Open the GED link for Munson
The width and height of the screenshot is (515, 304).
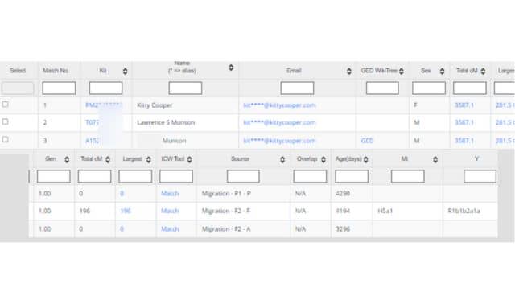(x=367, y=141)
